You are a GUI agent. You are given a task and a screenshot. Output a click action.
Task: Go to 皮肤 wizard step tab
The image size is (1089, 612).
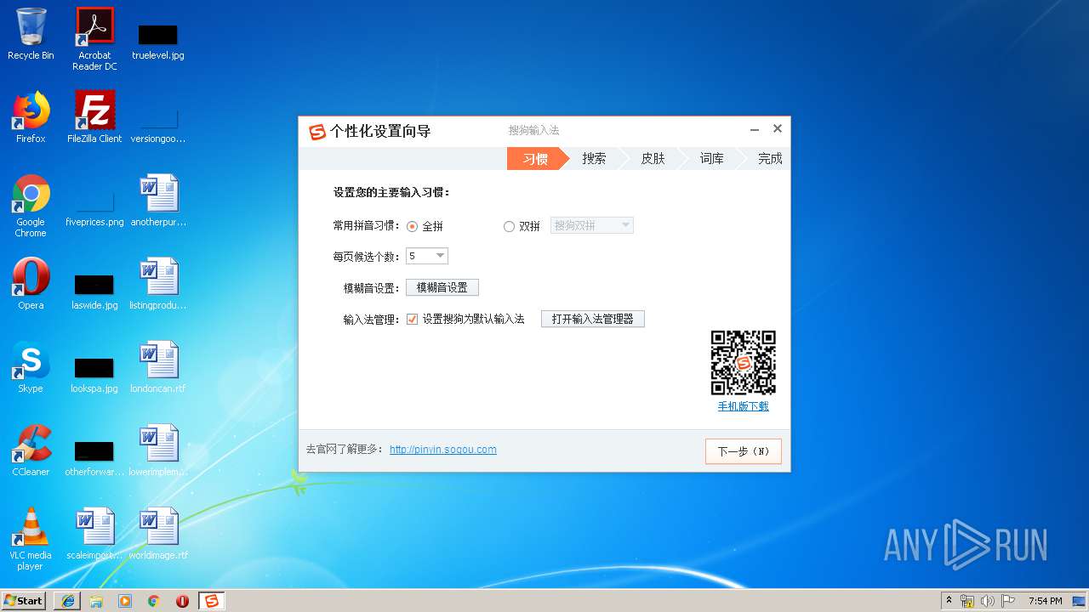(x=653, y=159)
